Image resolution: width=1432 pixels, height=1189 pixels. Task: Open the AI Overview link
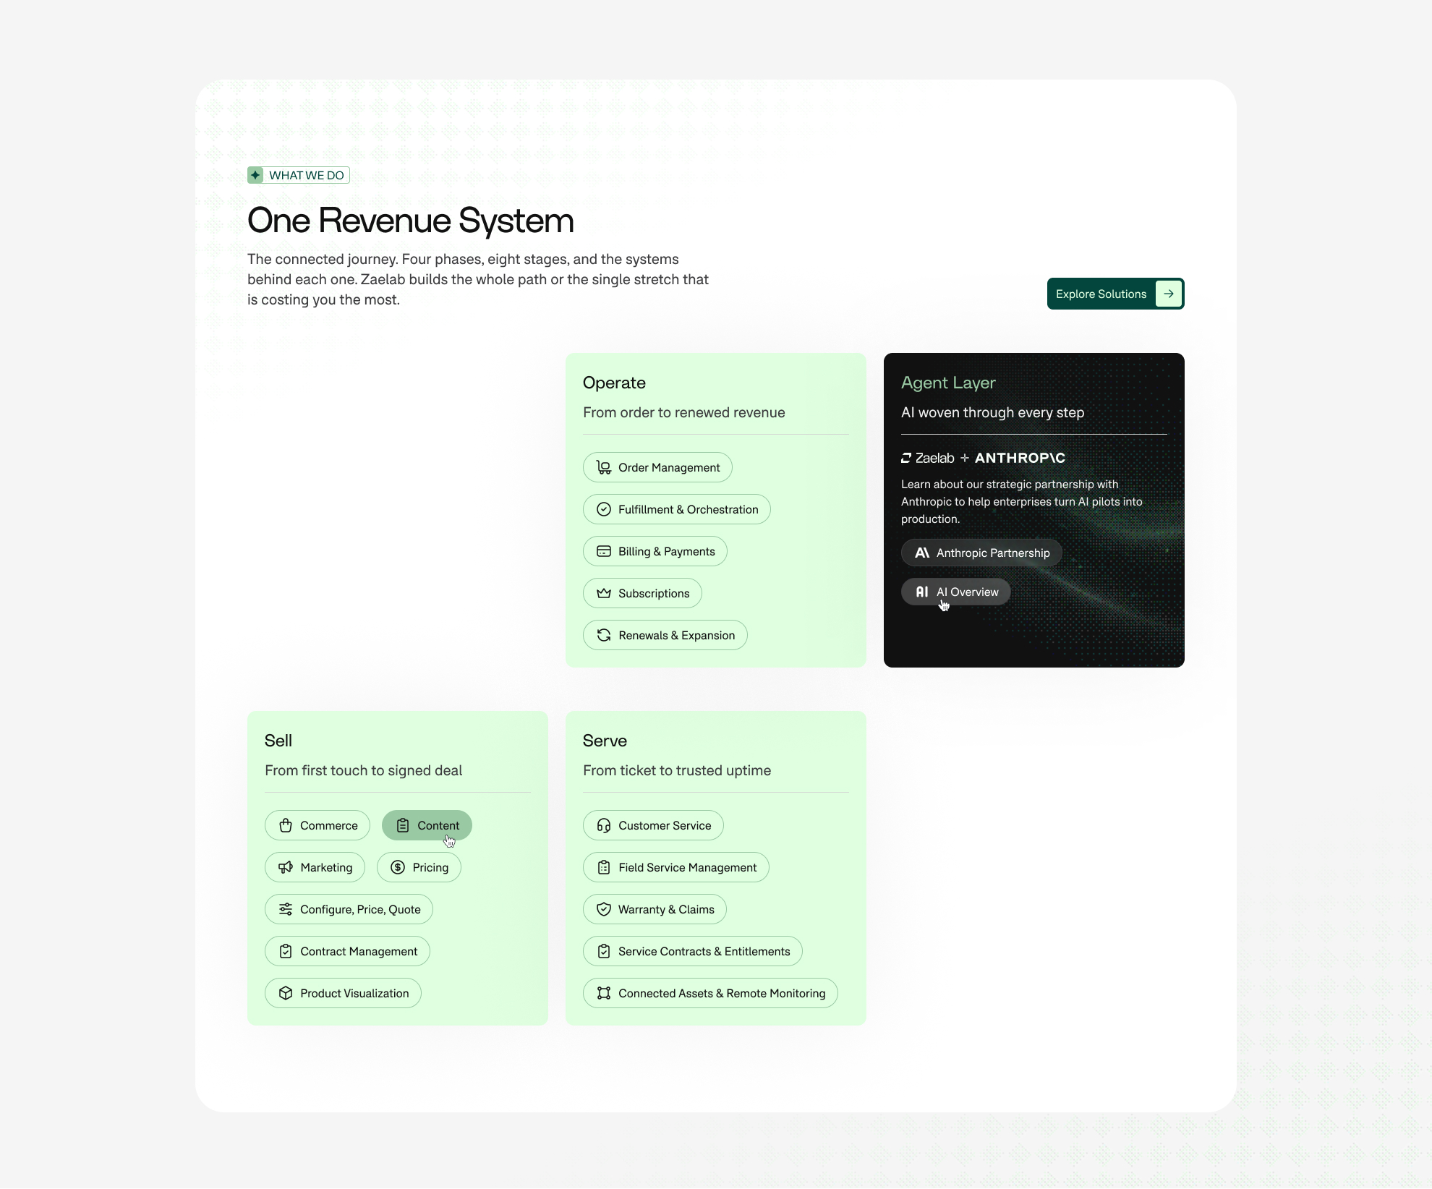pyautogui.click(x=956, y=592)
